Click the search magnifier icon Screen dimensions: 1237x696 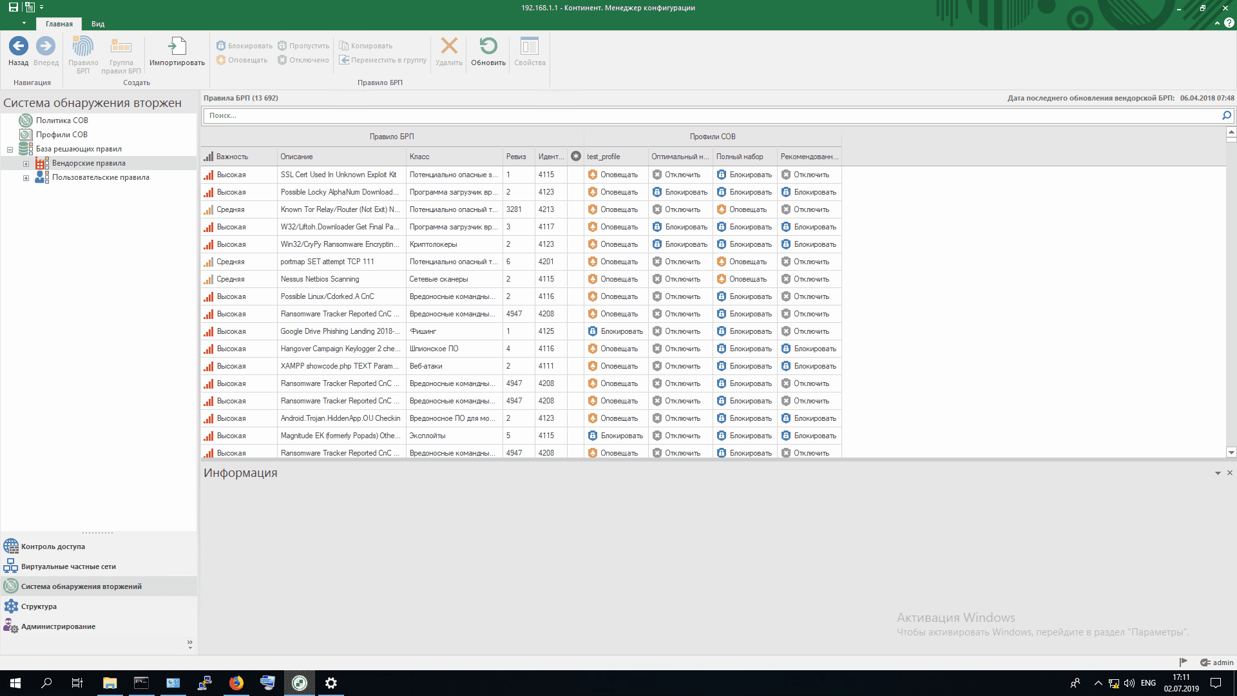1226,115
